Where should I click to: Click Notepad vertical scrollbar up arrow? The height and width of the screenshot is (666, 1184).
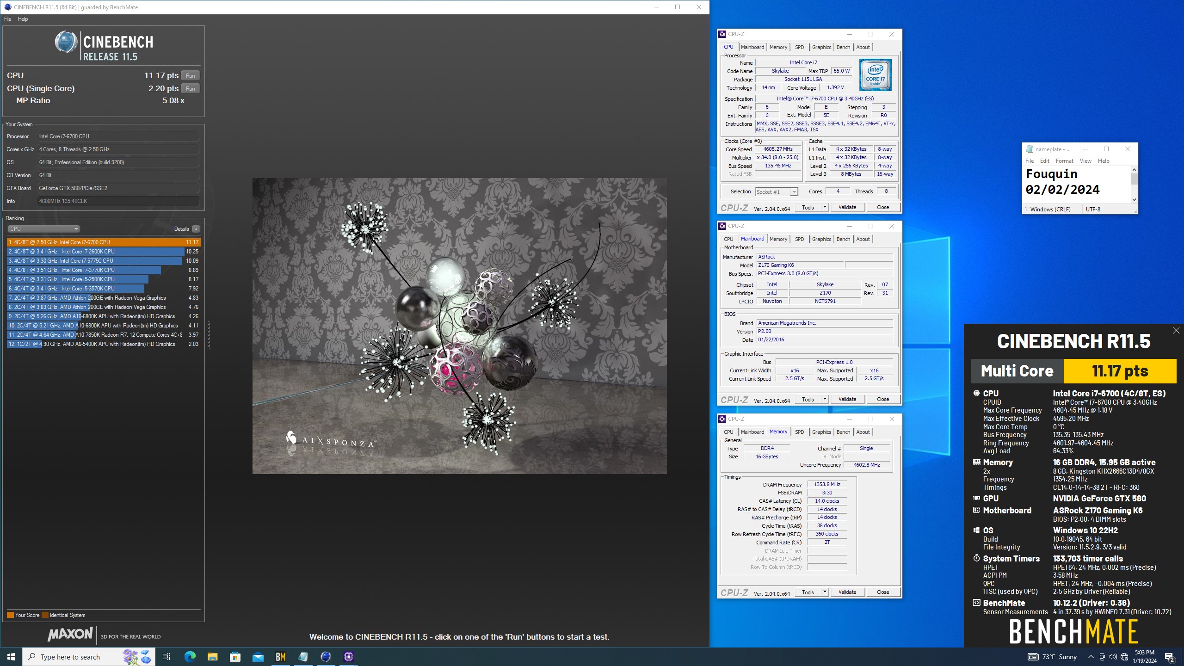pos(1134,170)
